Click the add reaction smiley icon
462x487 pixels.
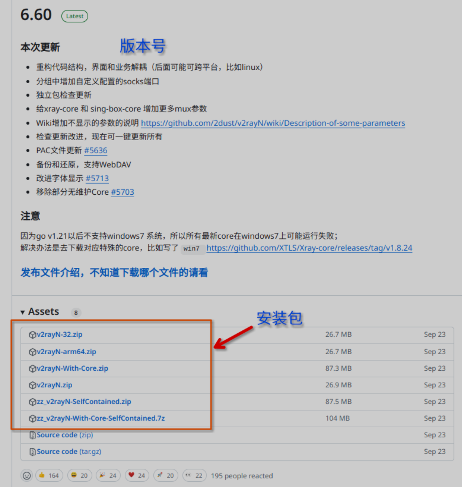pos(27,475)
